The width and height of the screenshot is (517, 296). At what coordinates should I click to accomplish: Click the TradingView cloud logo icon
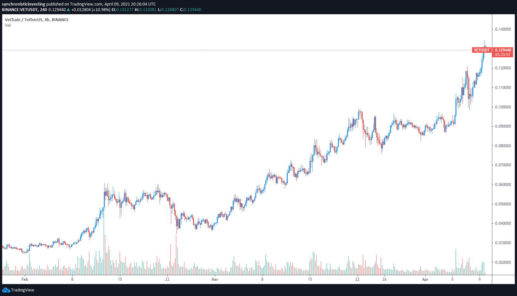pyautogui.click(x=6, y=290)
